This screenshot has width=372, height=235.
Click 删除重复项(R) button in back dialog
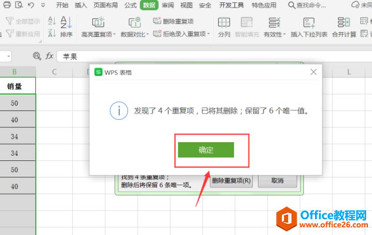click(x=231, y=181)
